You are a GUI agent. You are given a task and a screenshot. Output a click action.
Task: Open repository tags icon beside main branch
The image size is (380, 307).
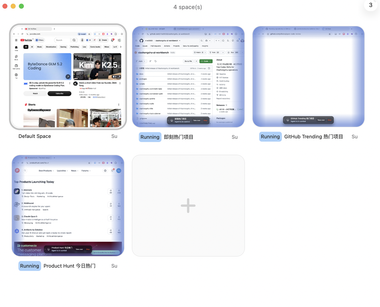[156, 61]
